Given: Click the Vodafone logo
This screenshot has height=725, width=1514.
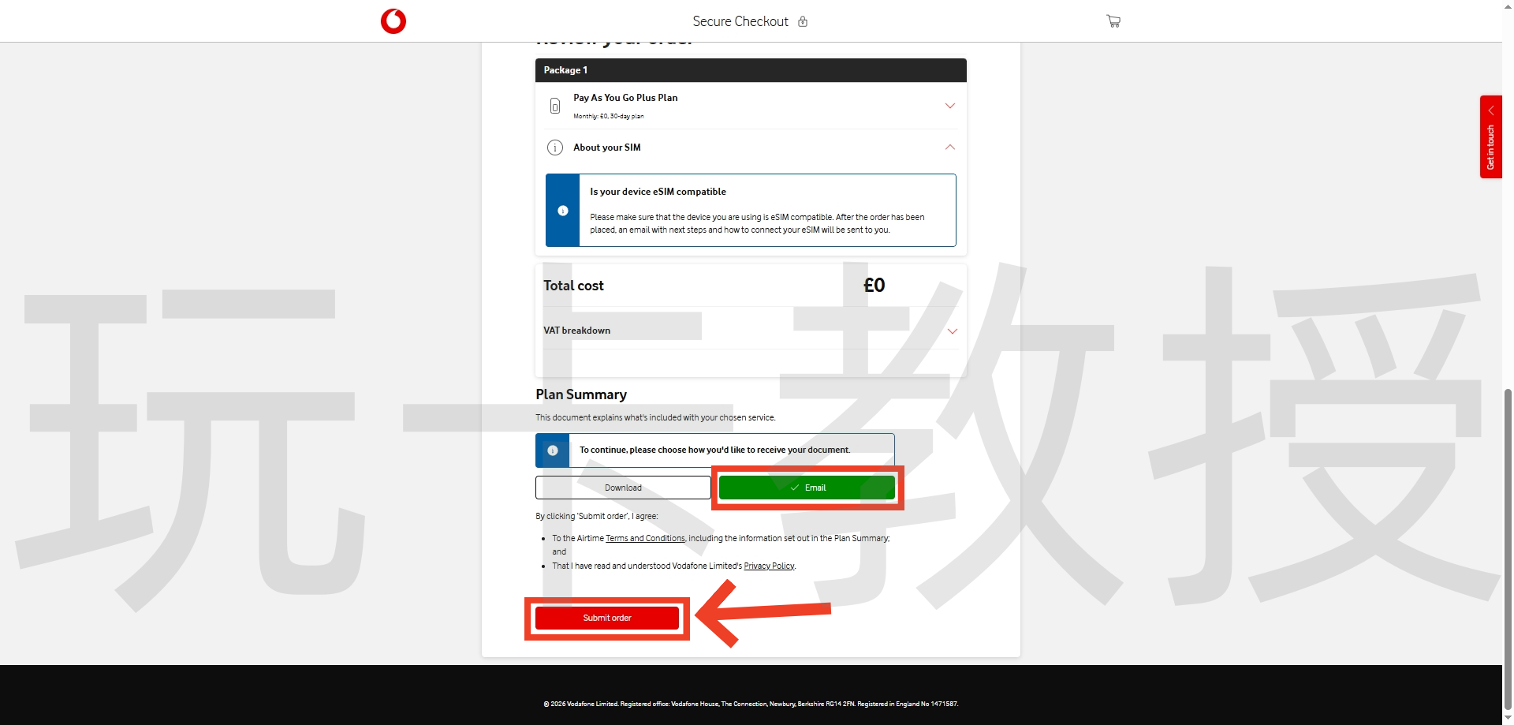Looking at the screenshot, I should coord(393,21).
